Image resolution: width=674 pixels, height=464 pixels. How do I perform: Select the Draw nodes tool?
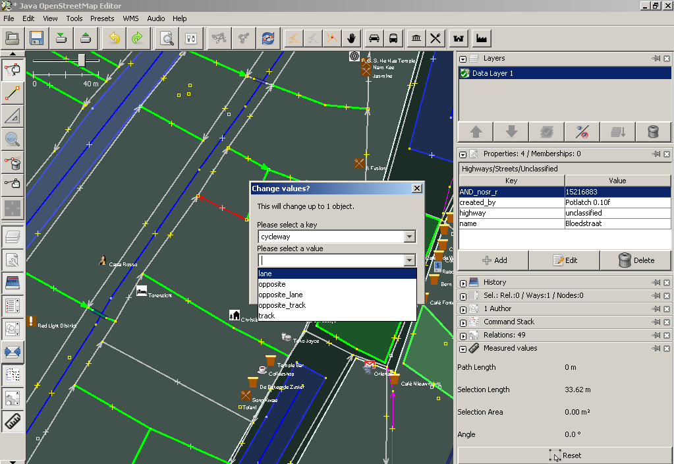pyautogui.click(x=13, y=93)
